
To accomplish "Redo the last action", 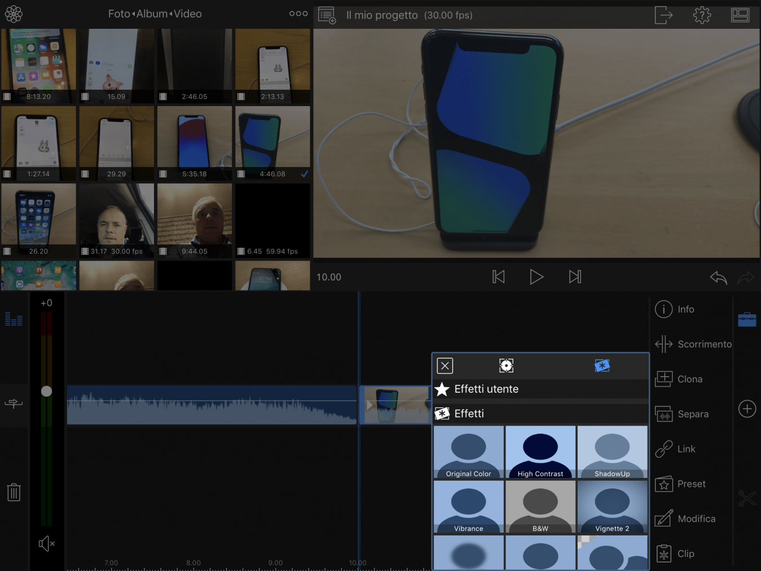I will point(746,277).
